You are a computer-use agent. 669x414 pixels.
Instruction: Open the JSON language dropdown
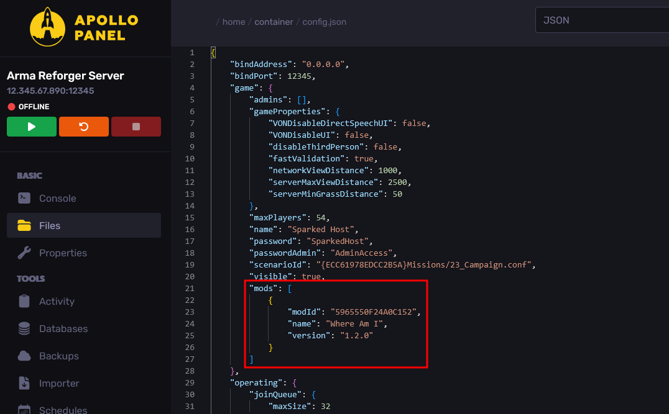601,20
